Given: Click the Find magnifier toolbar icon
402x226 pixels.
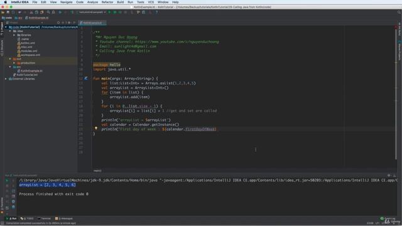Looking at the screenshot, I should coord(48,12).
